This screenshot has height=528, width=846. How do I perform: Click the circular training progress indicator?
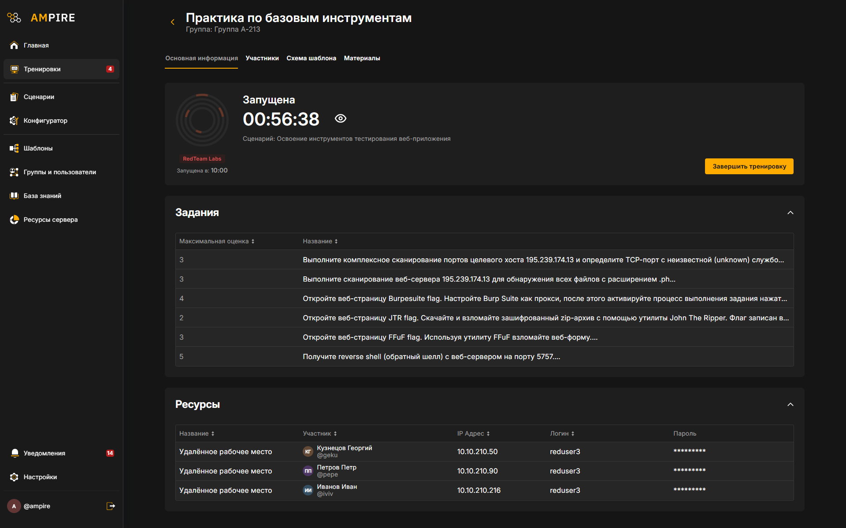(202, 120)
